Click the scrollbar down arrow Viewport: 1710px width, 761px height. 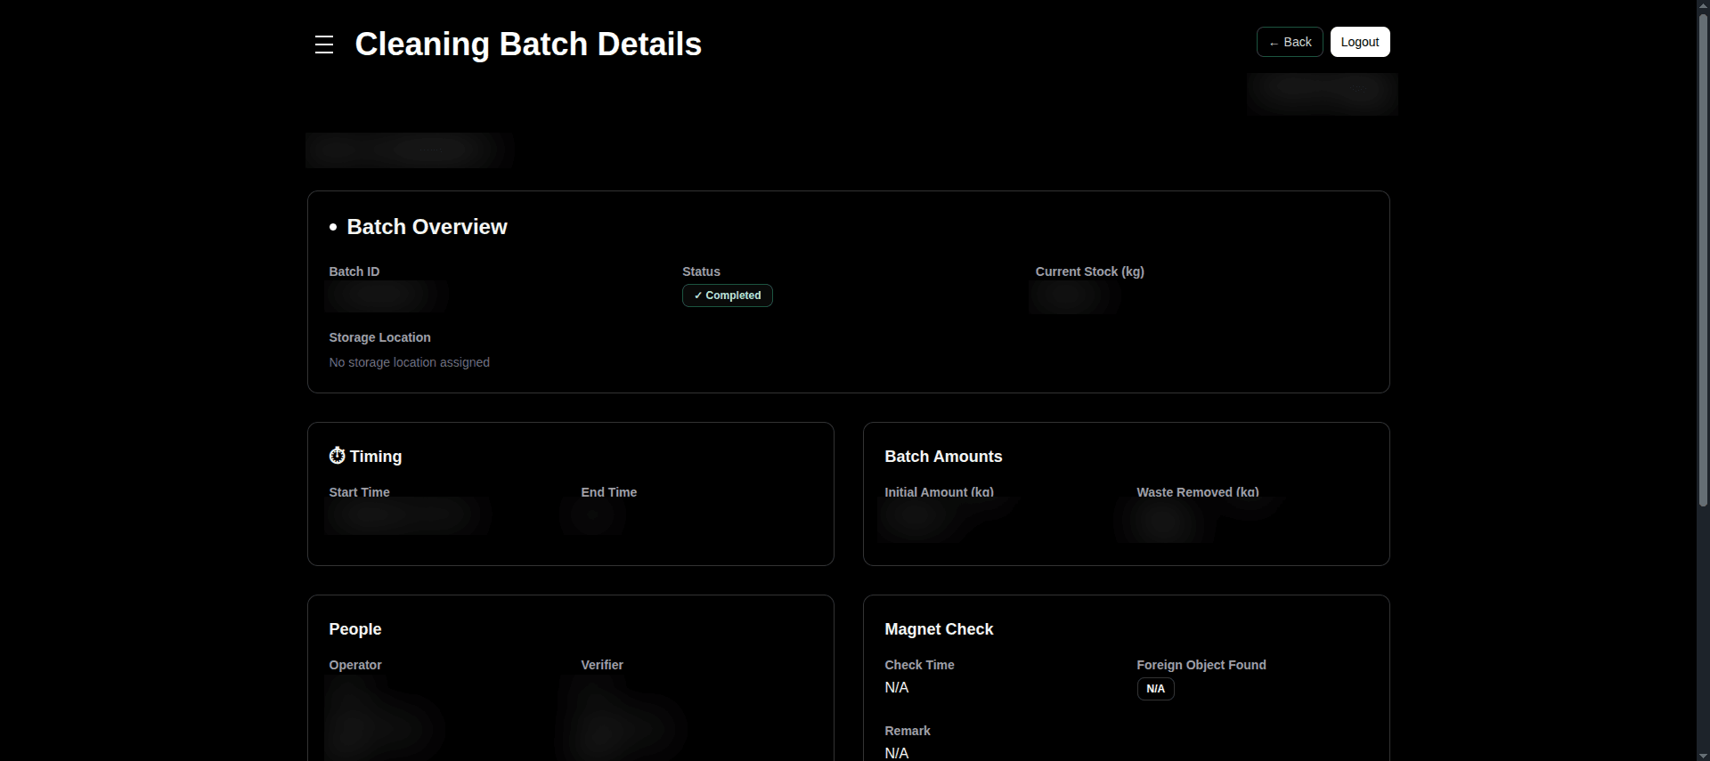tap(1703, 755)
